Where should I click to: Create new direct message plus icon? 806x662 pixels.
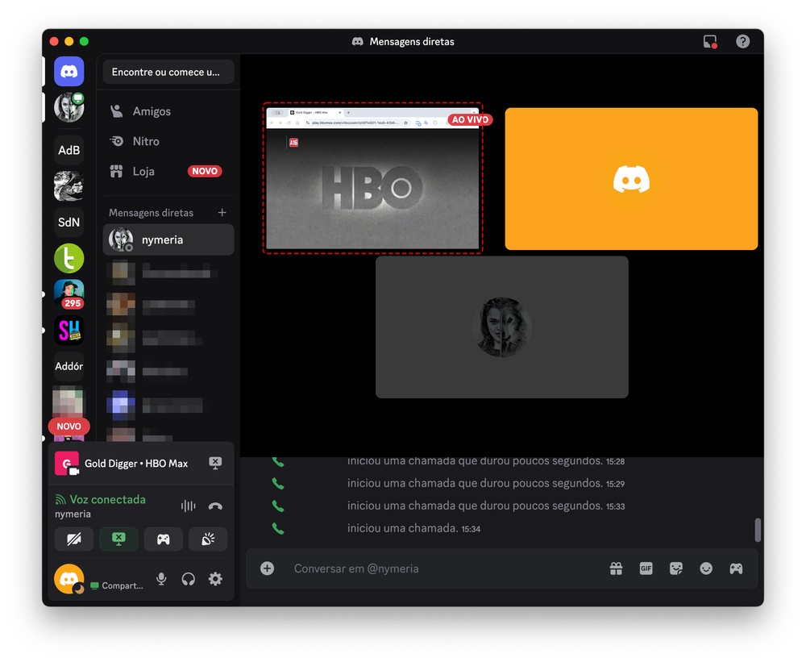(222, 212)
